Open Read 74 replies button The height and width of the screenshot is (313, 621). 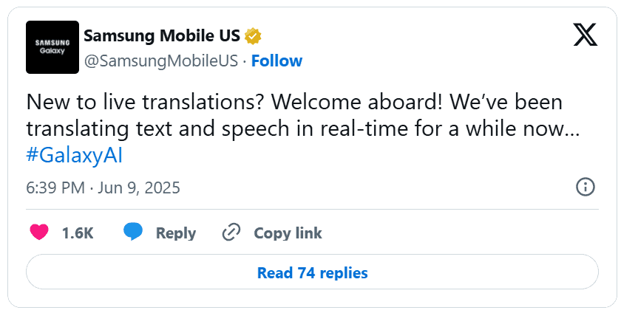312,272
